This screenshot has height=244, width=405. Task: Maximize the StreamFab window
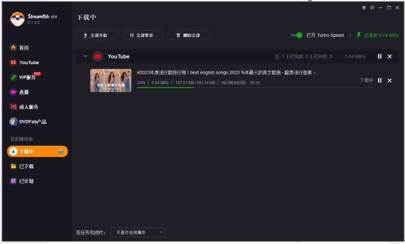[x=389, y=8]
